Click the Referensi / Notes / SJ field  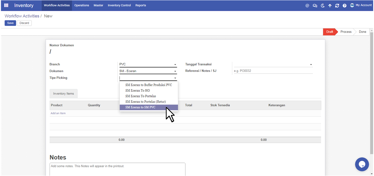click(273, 71)
